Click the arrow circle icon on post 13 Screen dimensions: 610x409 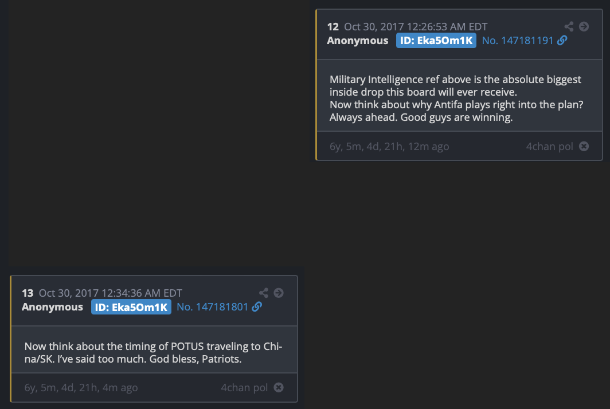[x=279, y=293]
